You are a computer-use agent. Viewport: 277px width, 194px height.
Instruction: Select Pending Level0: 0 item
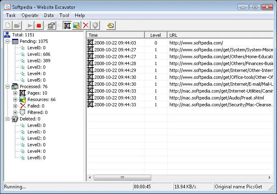[36, 48]
